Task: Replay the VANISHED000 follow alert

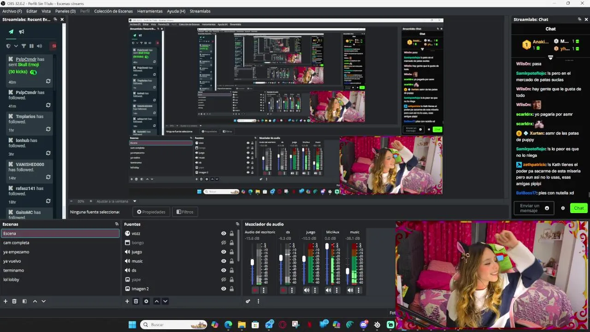Action: click(x=48, y=177)
